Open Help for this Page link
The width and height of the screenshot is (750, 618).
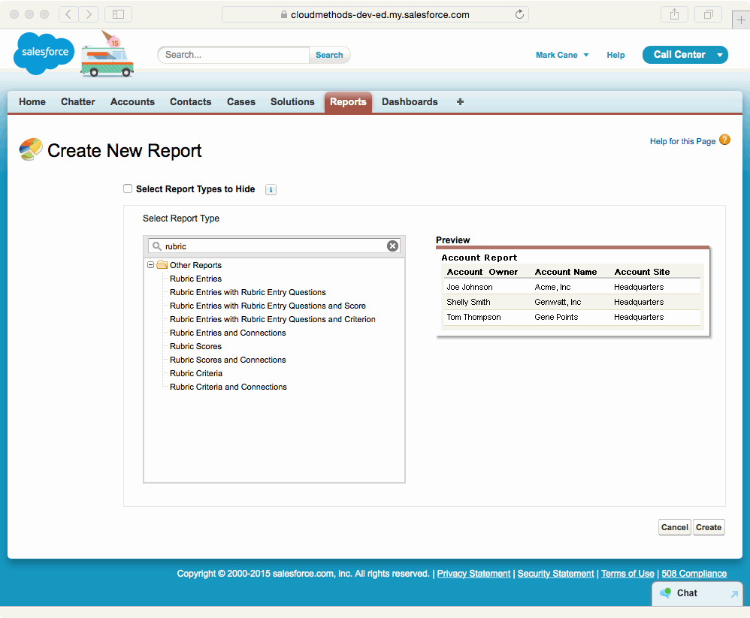[682, 141]
